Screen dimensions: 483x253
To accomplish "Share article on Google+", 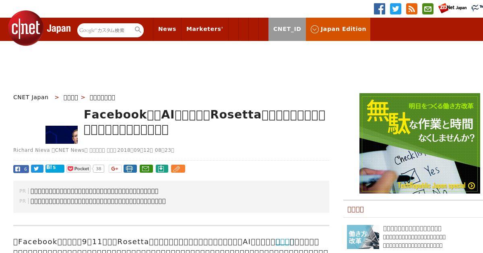I will click(115, 169).
